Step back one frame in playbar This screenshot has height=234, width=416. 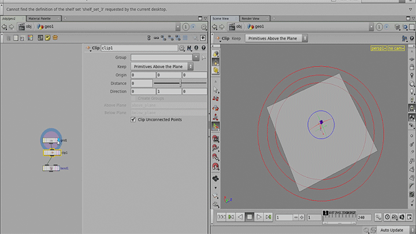pyautogui.click(x=231, y=217)
